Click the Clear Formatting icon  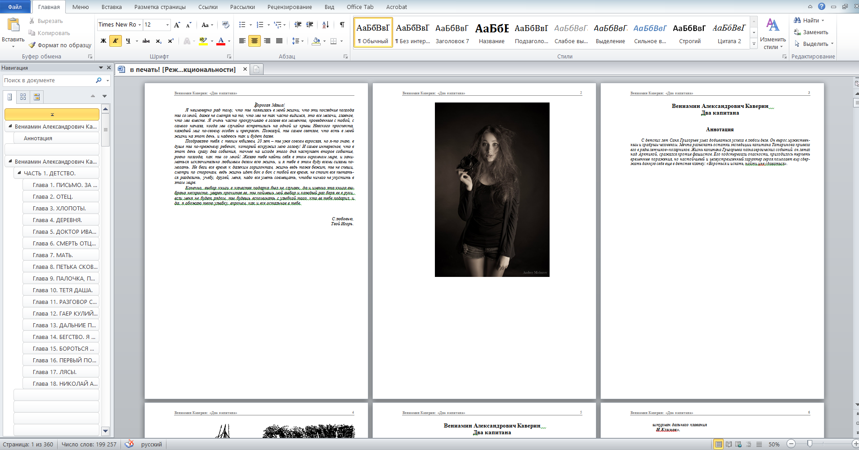point(226,25)
